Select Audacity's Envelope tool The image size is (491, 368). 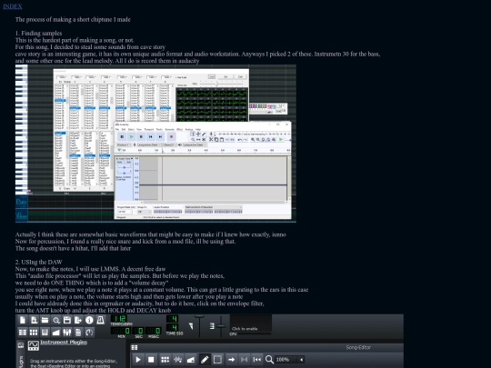pyautogui.click(x=198, y=134)
